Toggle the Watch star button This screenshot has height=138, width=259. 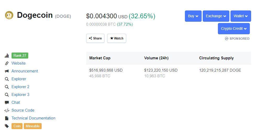117,38
